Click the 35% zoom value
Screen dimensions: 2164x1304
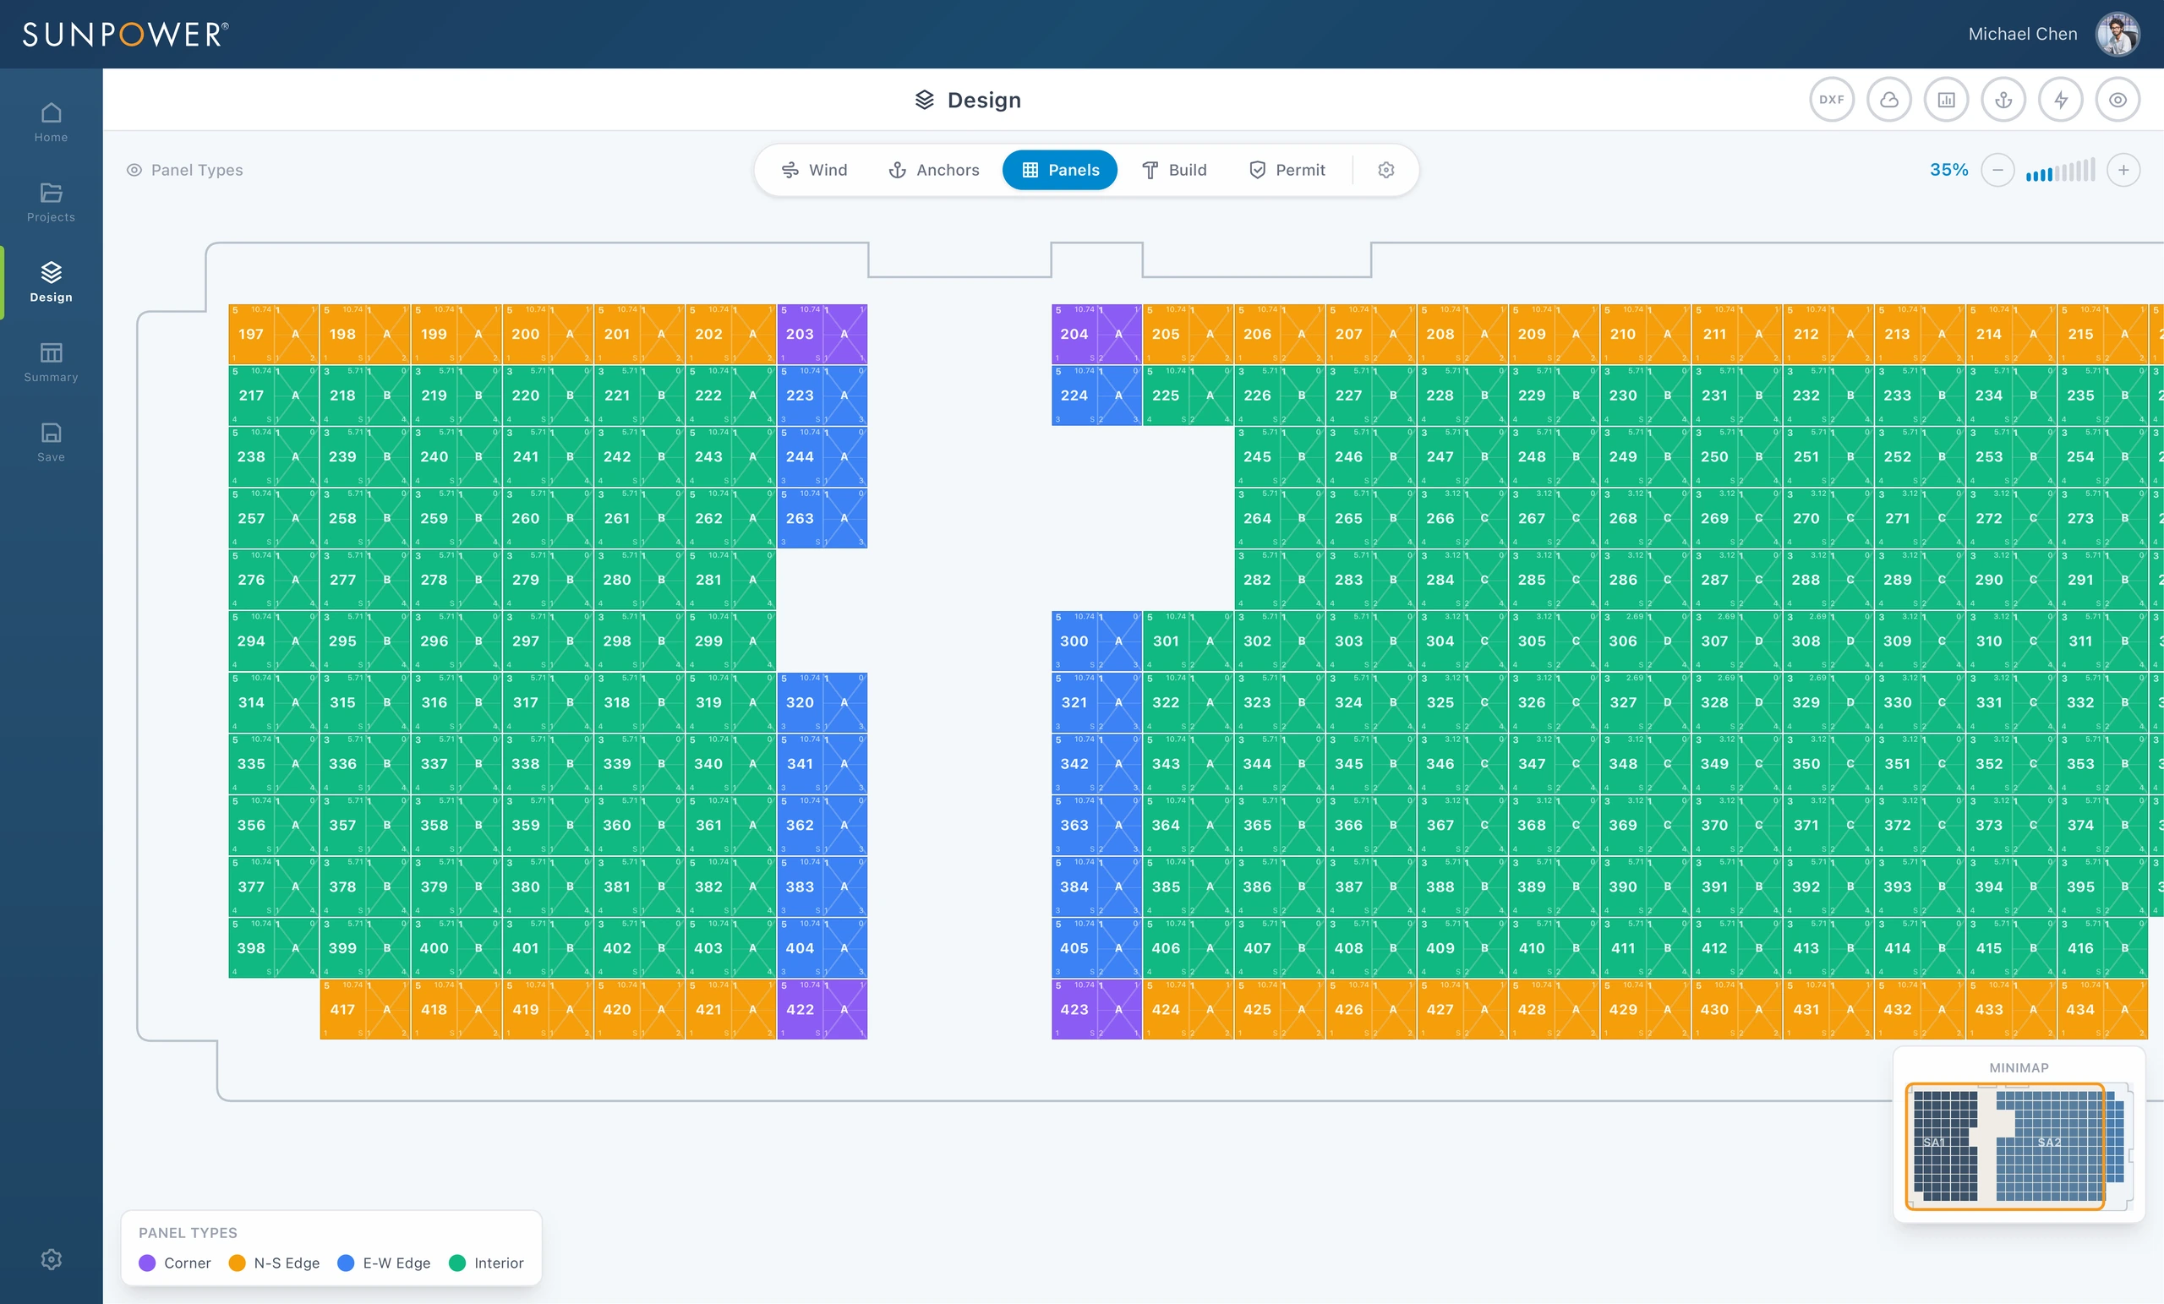point(1948,171)
